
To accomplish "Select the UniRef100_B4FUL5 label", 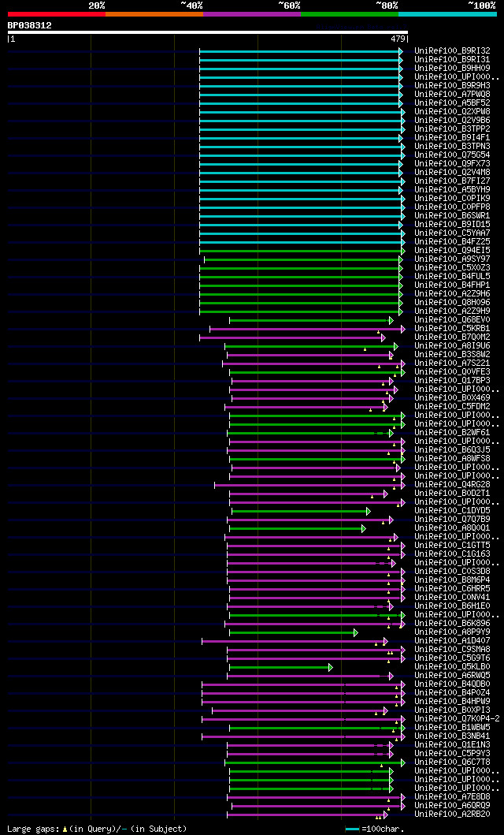I will 453,276.
